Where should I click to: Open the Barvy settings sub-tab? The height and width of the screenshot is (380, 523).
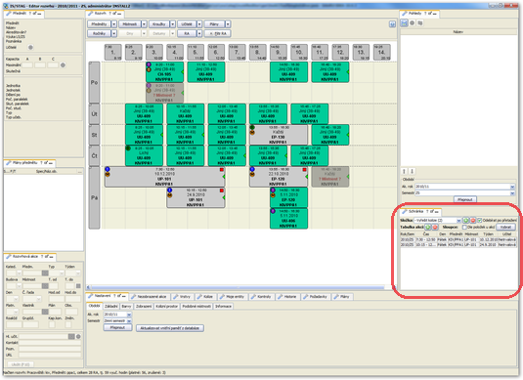(126, 306)
